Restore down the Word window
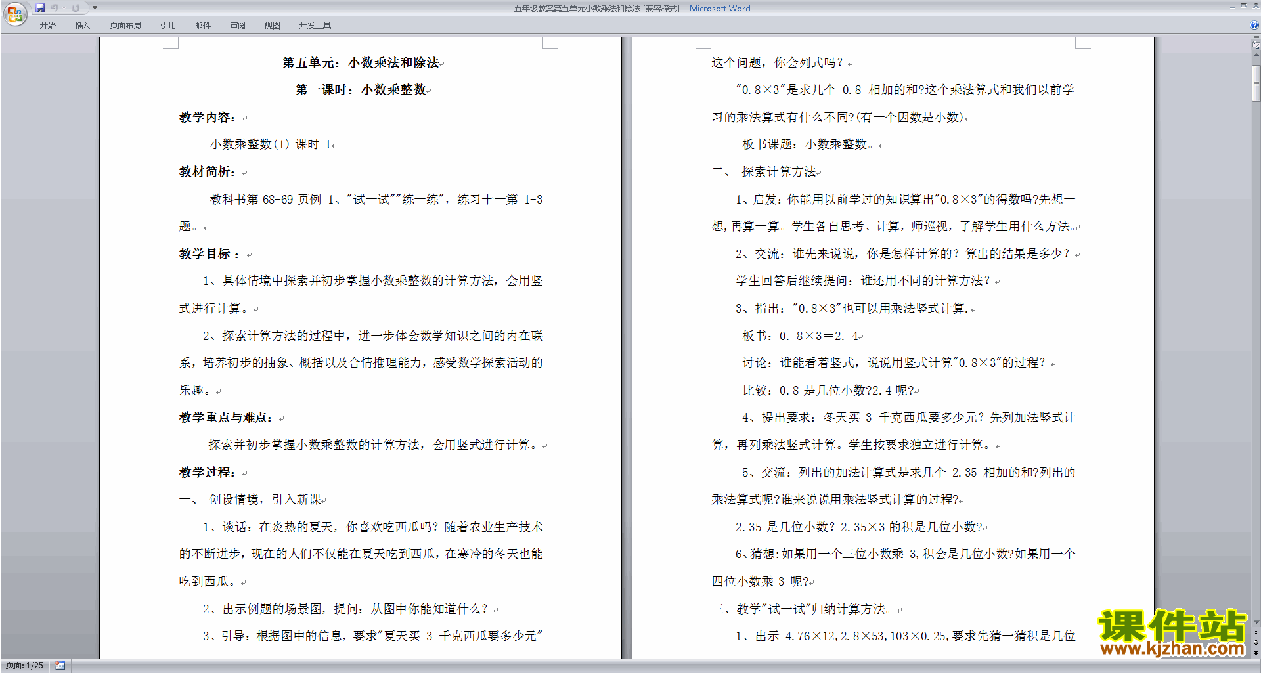Image resolution: width=1261 pixels, height=673 pixels. [1244, 5]
